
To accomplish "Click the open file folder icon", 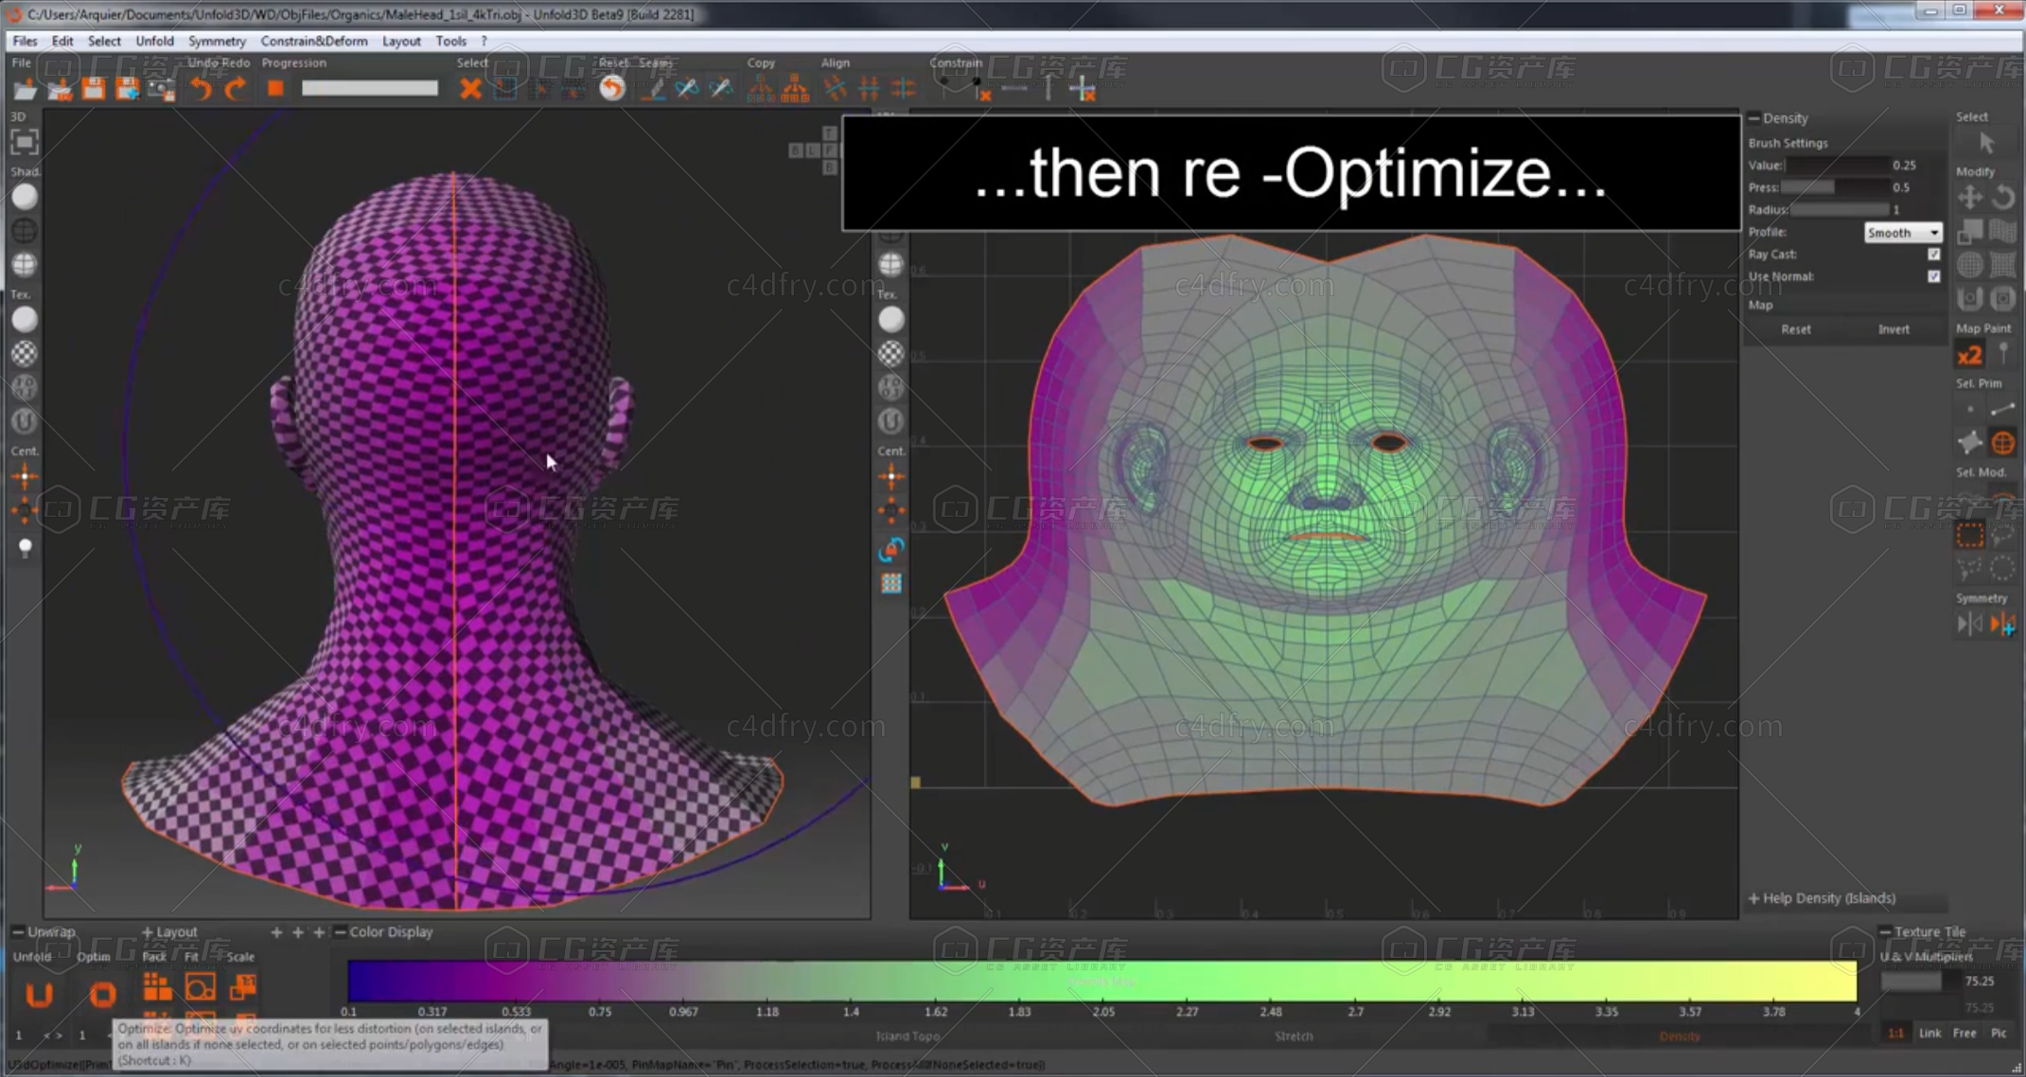I will click(25, 89).
